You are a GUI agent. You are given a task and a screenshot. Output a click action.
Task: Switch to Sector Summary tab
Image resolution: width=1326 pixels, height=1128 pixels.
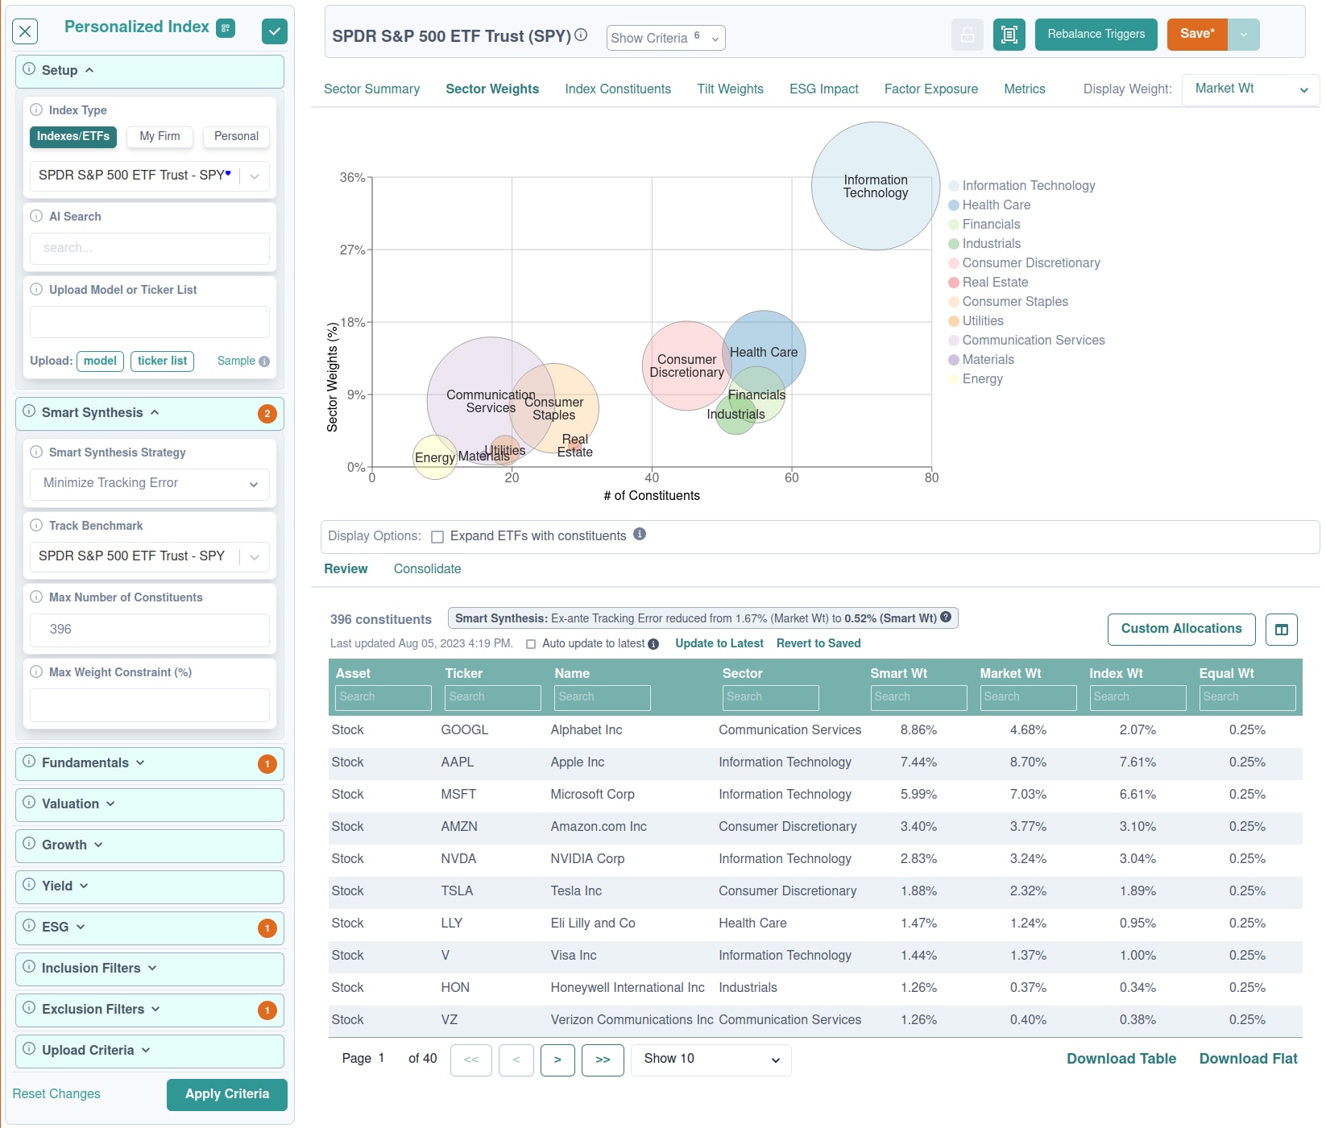(x=371, y=89)
